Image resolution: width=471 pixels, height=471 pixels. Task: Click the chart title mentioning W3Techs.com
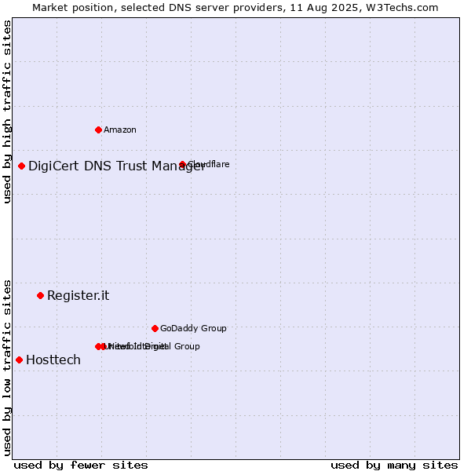click(x=235, y=8)
